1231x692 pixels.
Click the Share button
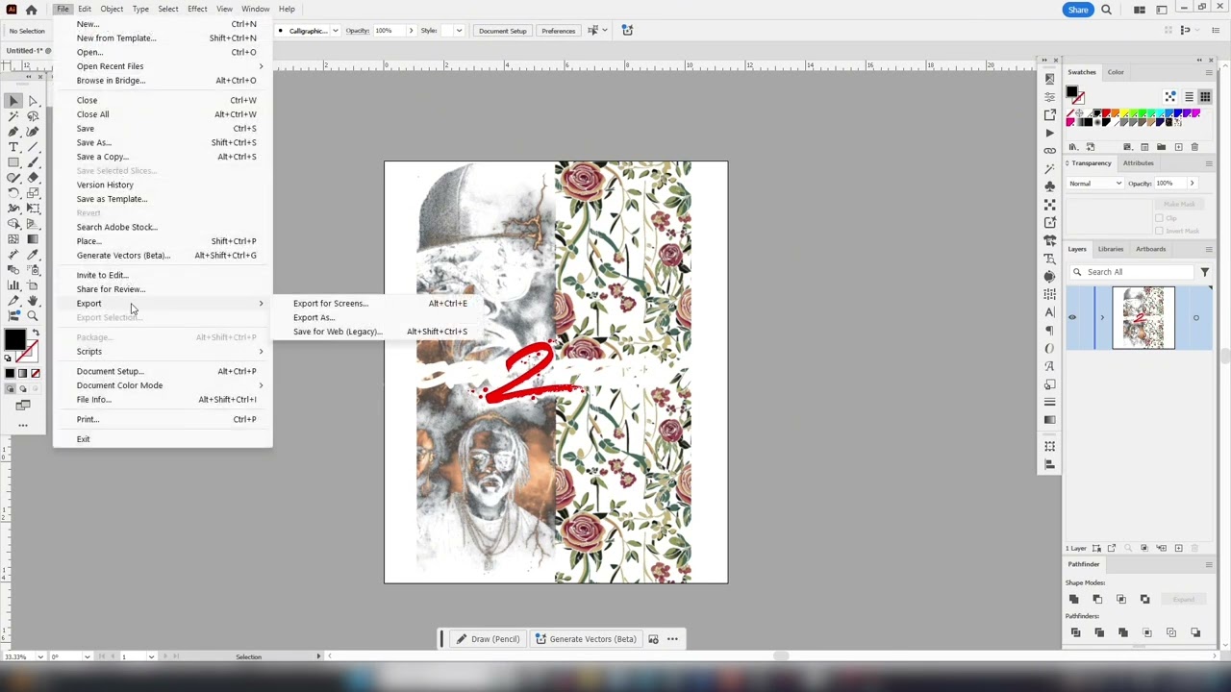point(1078,10)
